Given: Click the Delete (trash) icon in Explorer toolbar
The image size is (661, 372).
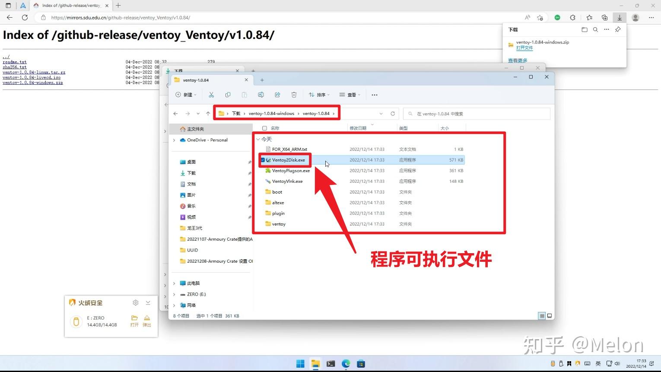Looking at the screenshot, I should pos(294,95).
